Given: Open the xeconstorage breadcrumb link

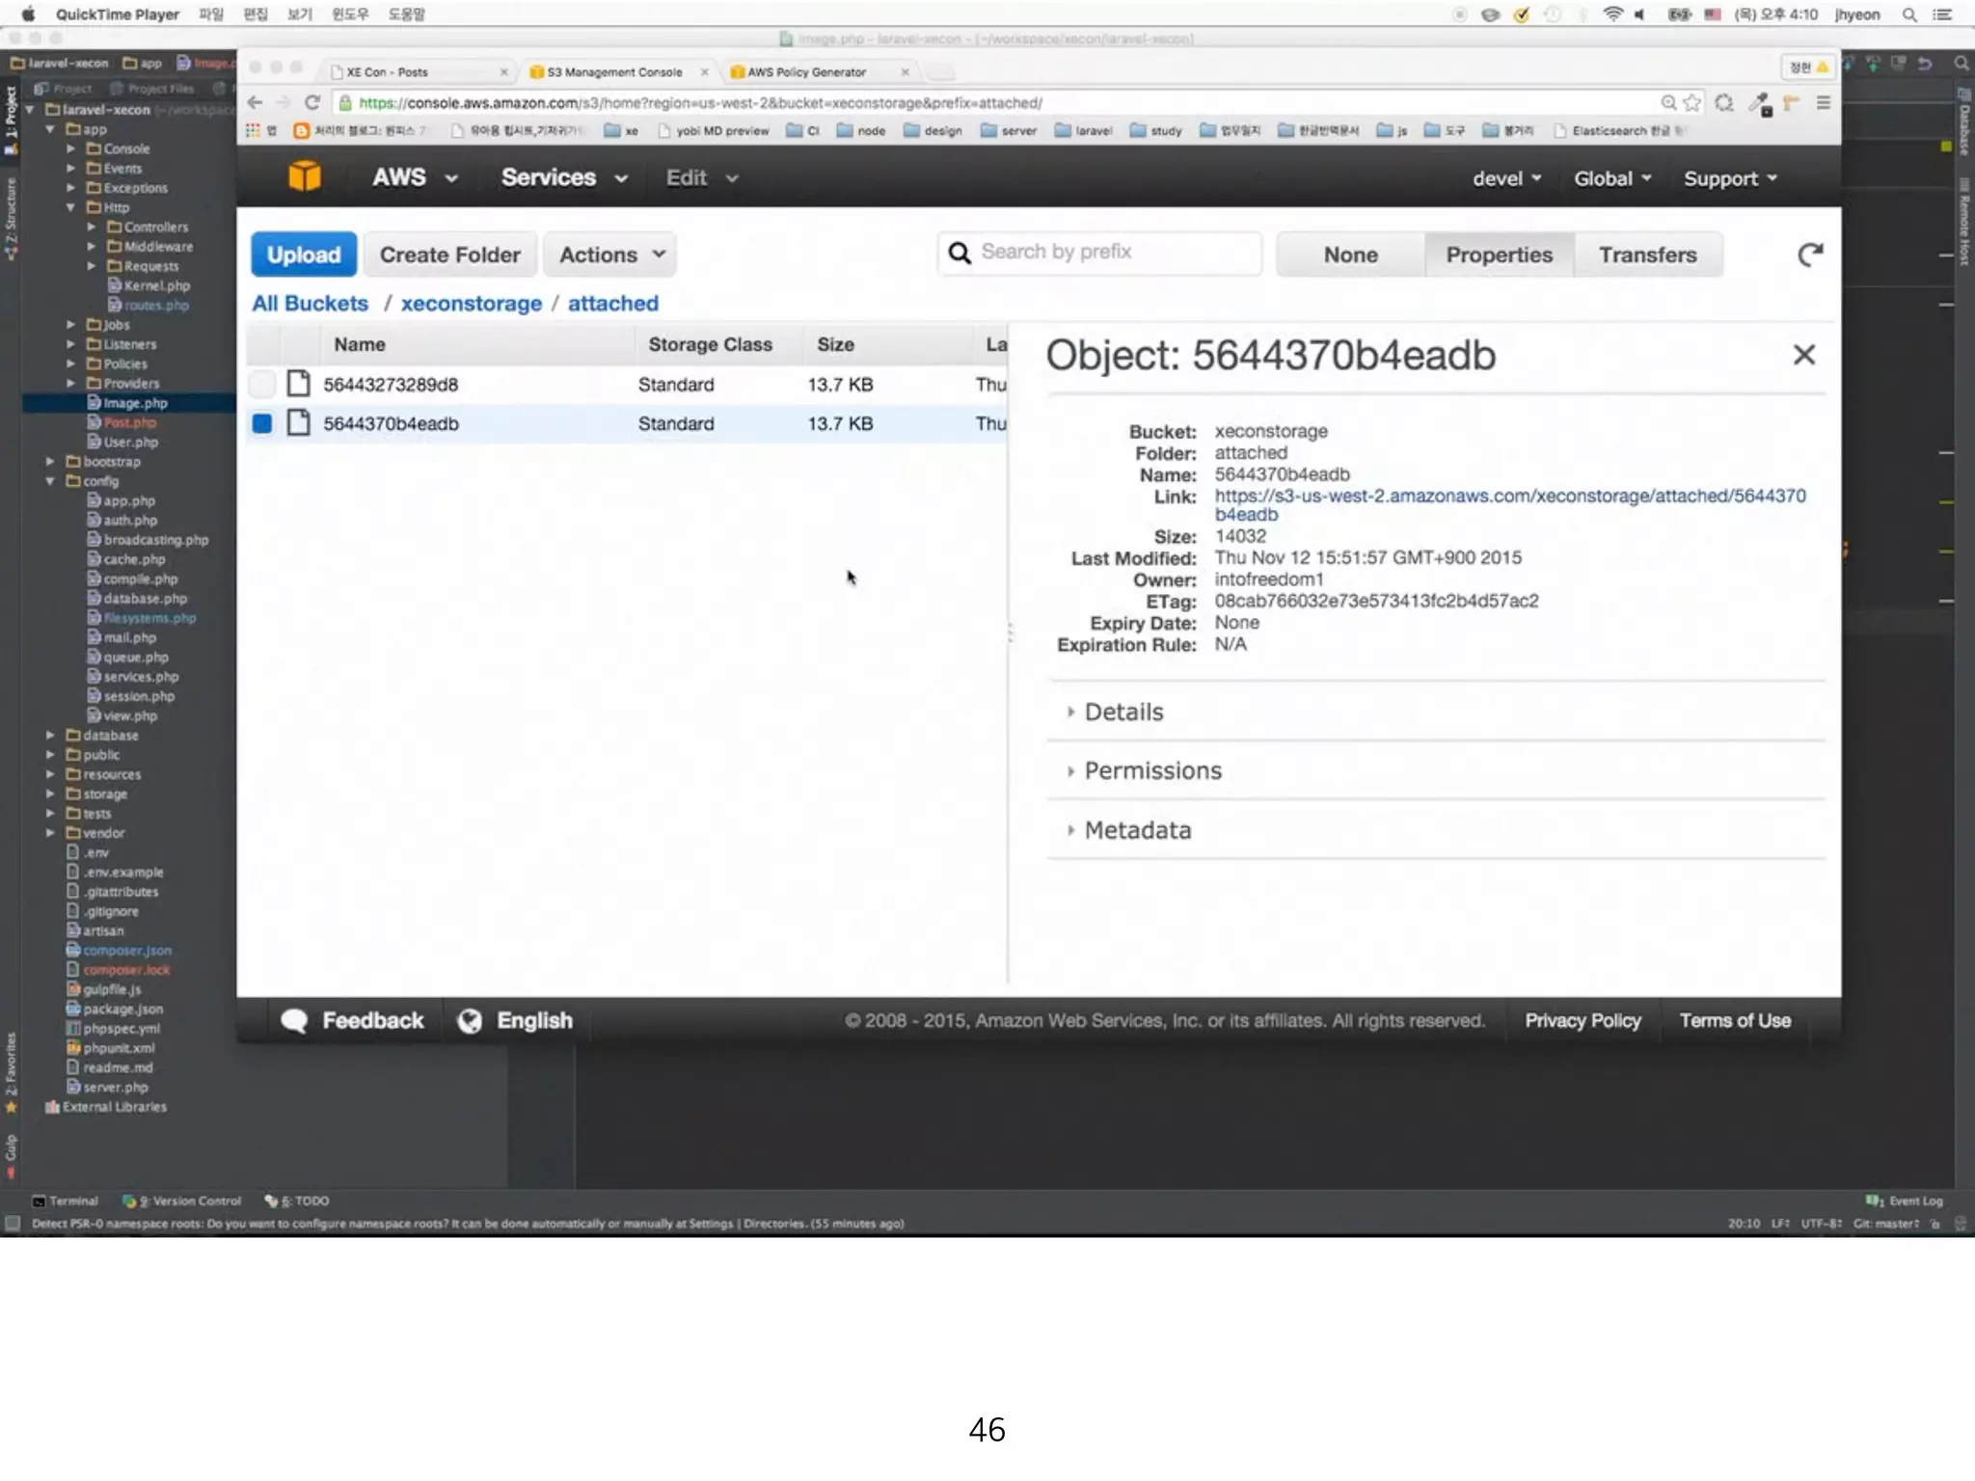Looking at the screenshot, I should pyautogui.click(x=471, y=304).
